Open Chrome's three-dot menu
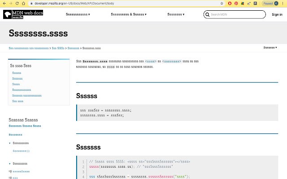The width and height of the screenshot is (287, 179). tap(283, 3)
